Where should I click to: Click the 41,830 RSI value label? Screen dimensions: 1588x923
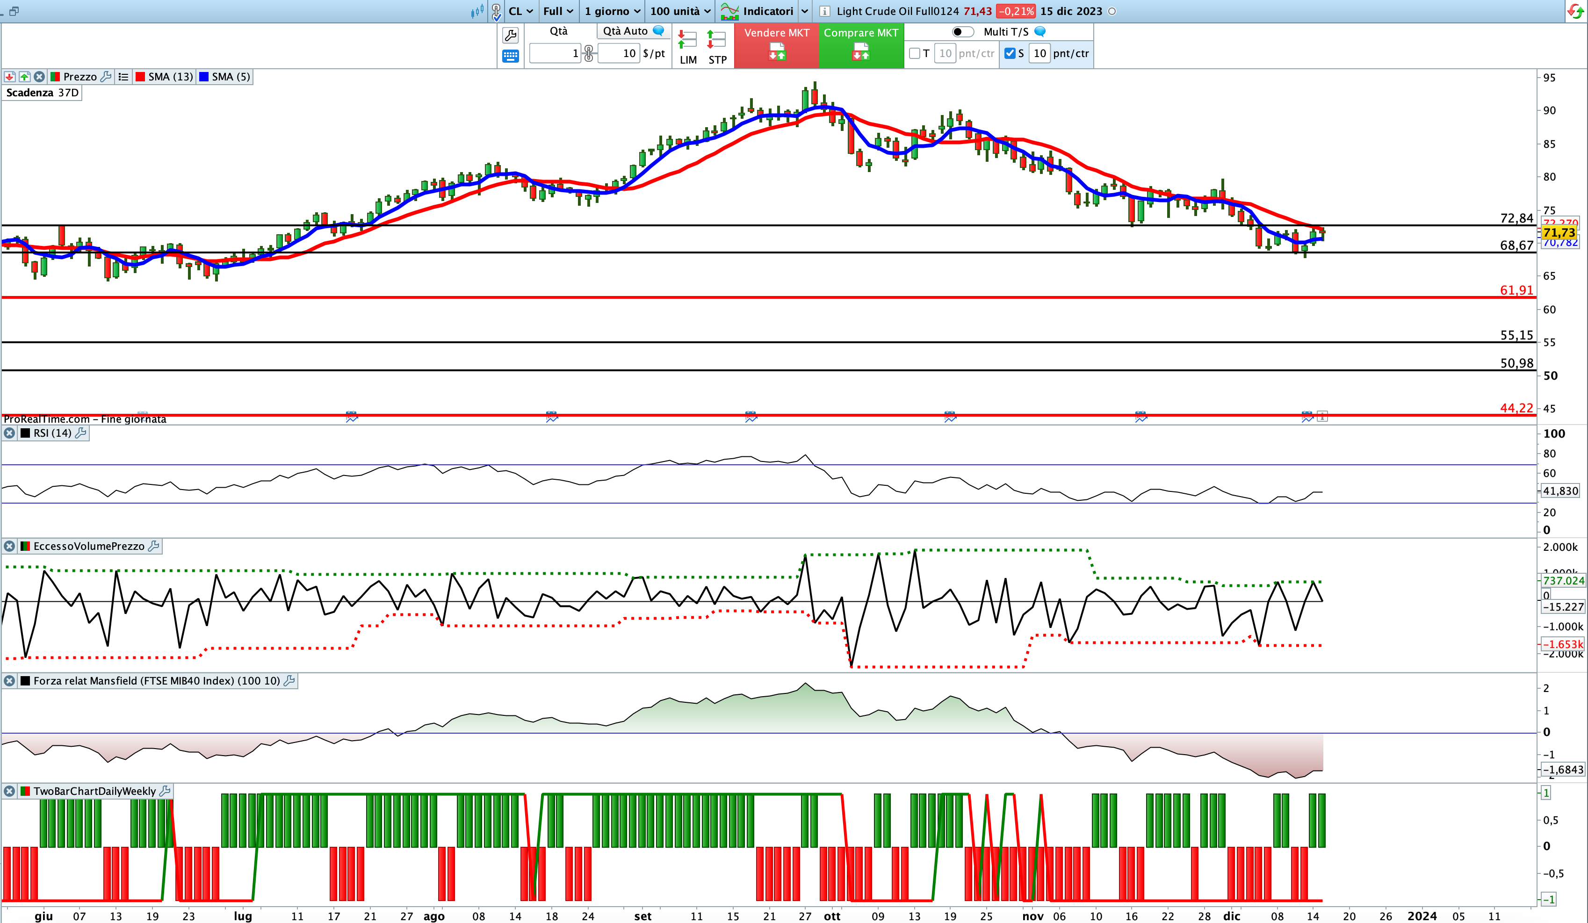pyautogui.click(x=1560, y=491)
